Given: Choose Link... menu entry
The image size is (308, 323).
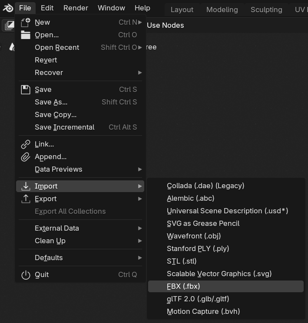Looking at the screenshot, I should (80, 144).
